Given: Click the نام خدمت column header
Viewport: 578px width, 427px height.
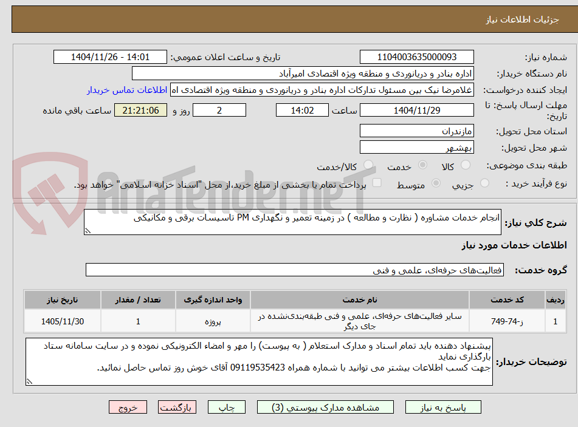Looking at the screenshot, I should pos(359,300).
